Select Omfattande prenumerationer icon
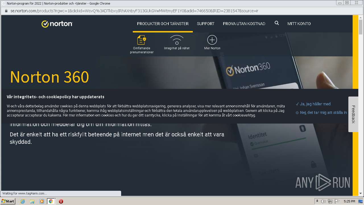The height and width of the screenshot is (205, 364). click(x=142, y=40)
